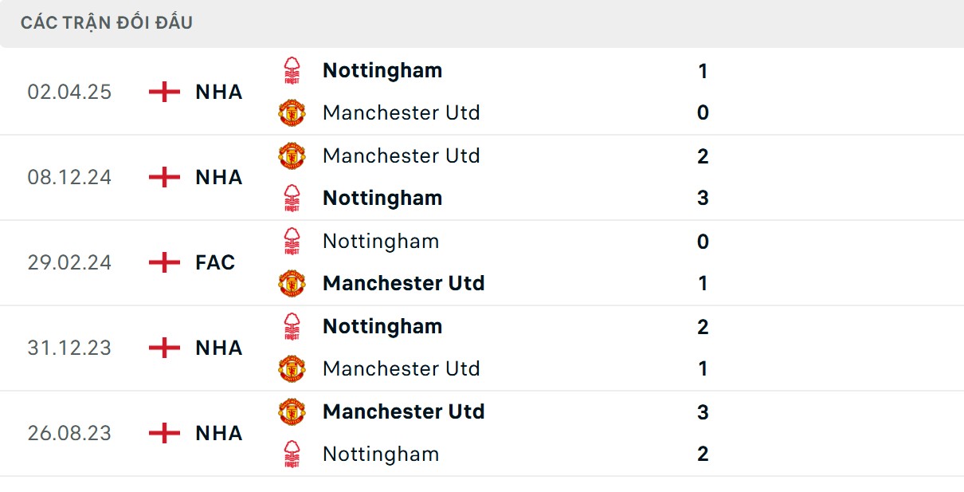Click the Nottingham crest in the FAC match
Screen dimensions: 964x492
(x=292, y=241)
